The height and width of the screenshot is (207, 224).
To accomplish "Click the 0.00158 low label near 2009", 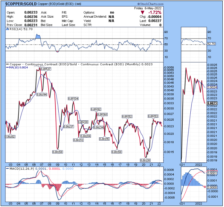I will (x=58, y=151).
